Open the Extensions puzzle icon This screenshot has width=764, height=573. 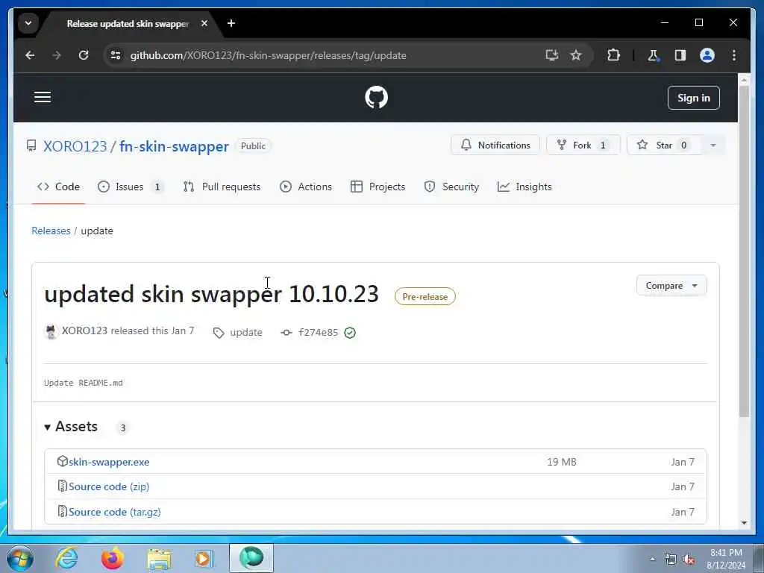(x=613, y=55)
